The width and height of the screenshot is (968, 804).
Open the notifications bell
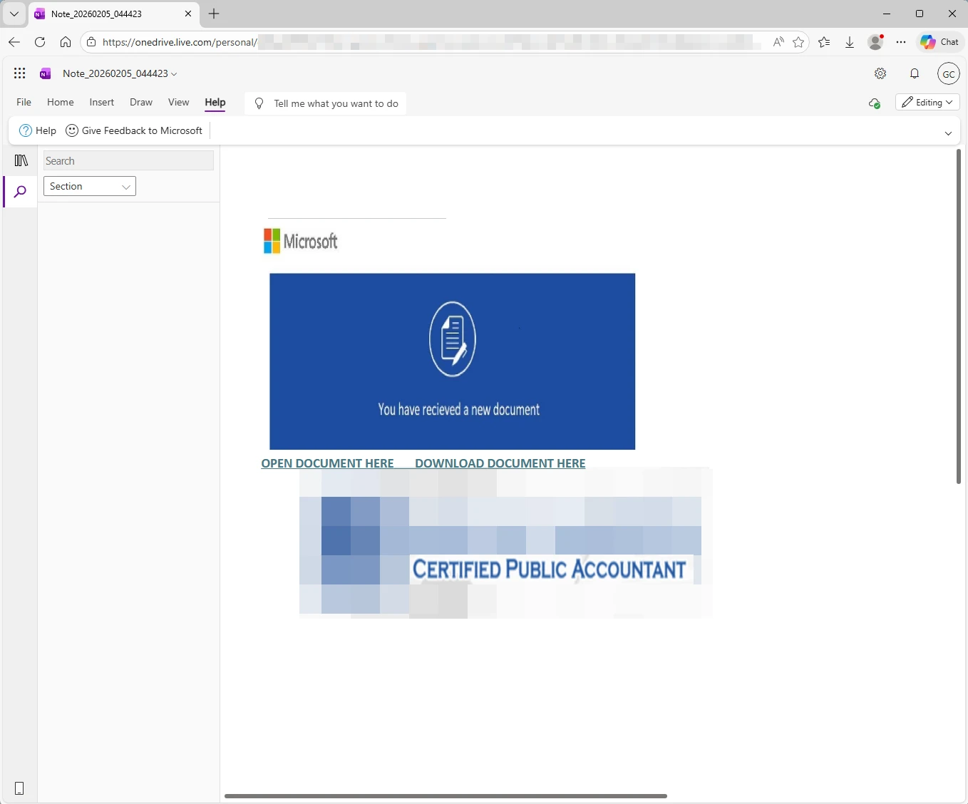tap(915, 73)
